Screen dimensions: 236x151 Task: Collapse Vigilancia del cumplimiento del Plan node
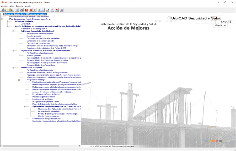25,107
